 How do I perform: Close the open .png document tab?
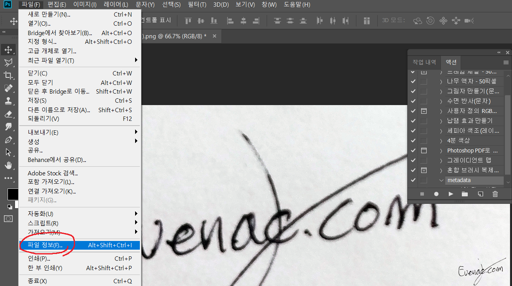pyautogui.click(x=215, y=36)
